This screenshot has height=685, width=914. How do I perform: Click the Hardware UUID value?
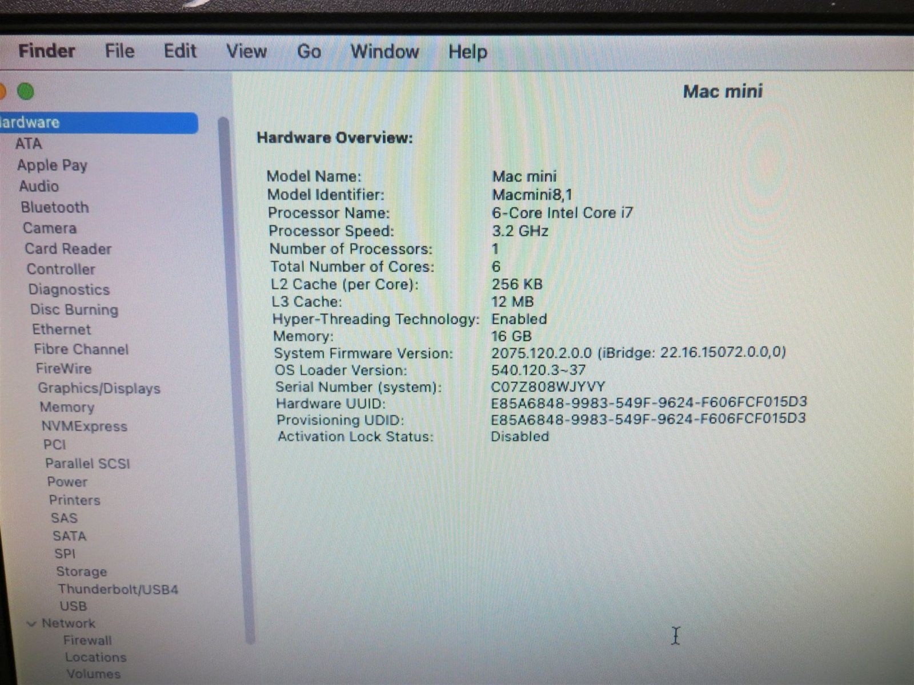coord(649,402)
